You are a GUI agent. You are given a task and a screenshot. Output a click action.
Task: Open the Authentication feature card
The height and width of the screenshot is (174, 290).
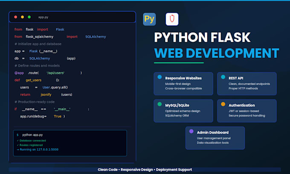point(247,111)
